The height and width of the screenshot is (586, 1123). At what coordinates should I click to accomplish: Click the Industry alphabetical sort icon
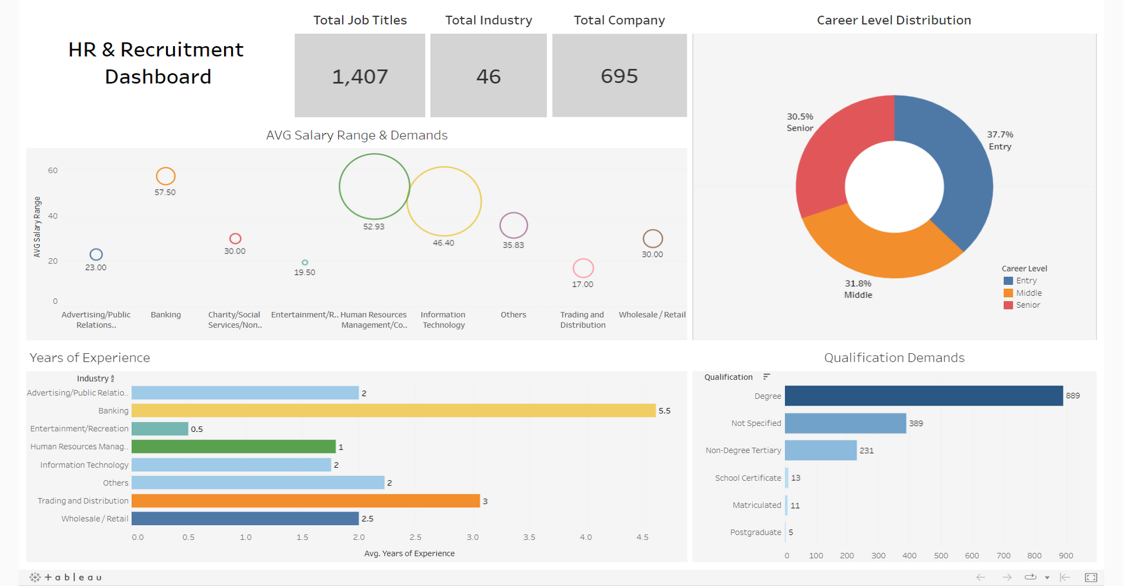(112, 379)
